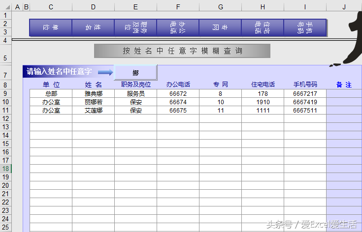Select row 18 header
The image size is (362, 232).
point(5,169)
